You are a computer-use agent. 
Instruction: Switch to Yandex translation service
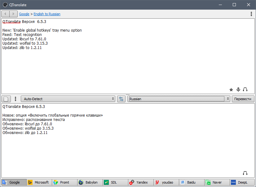(x=141, y=182)
